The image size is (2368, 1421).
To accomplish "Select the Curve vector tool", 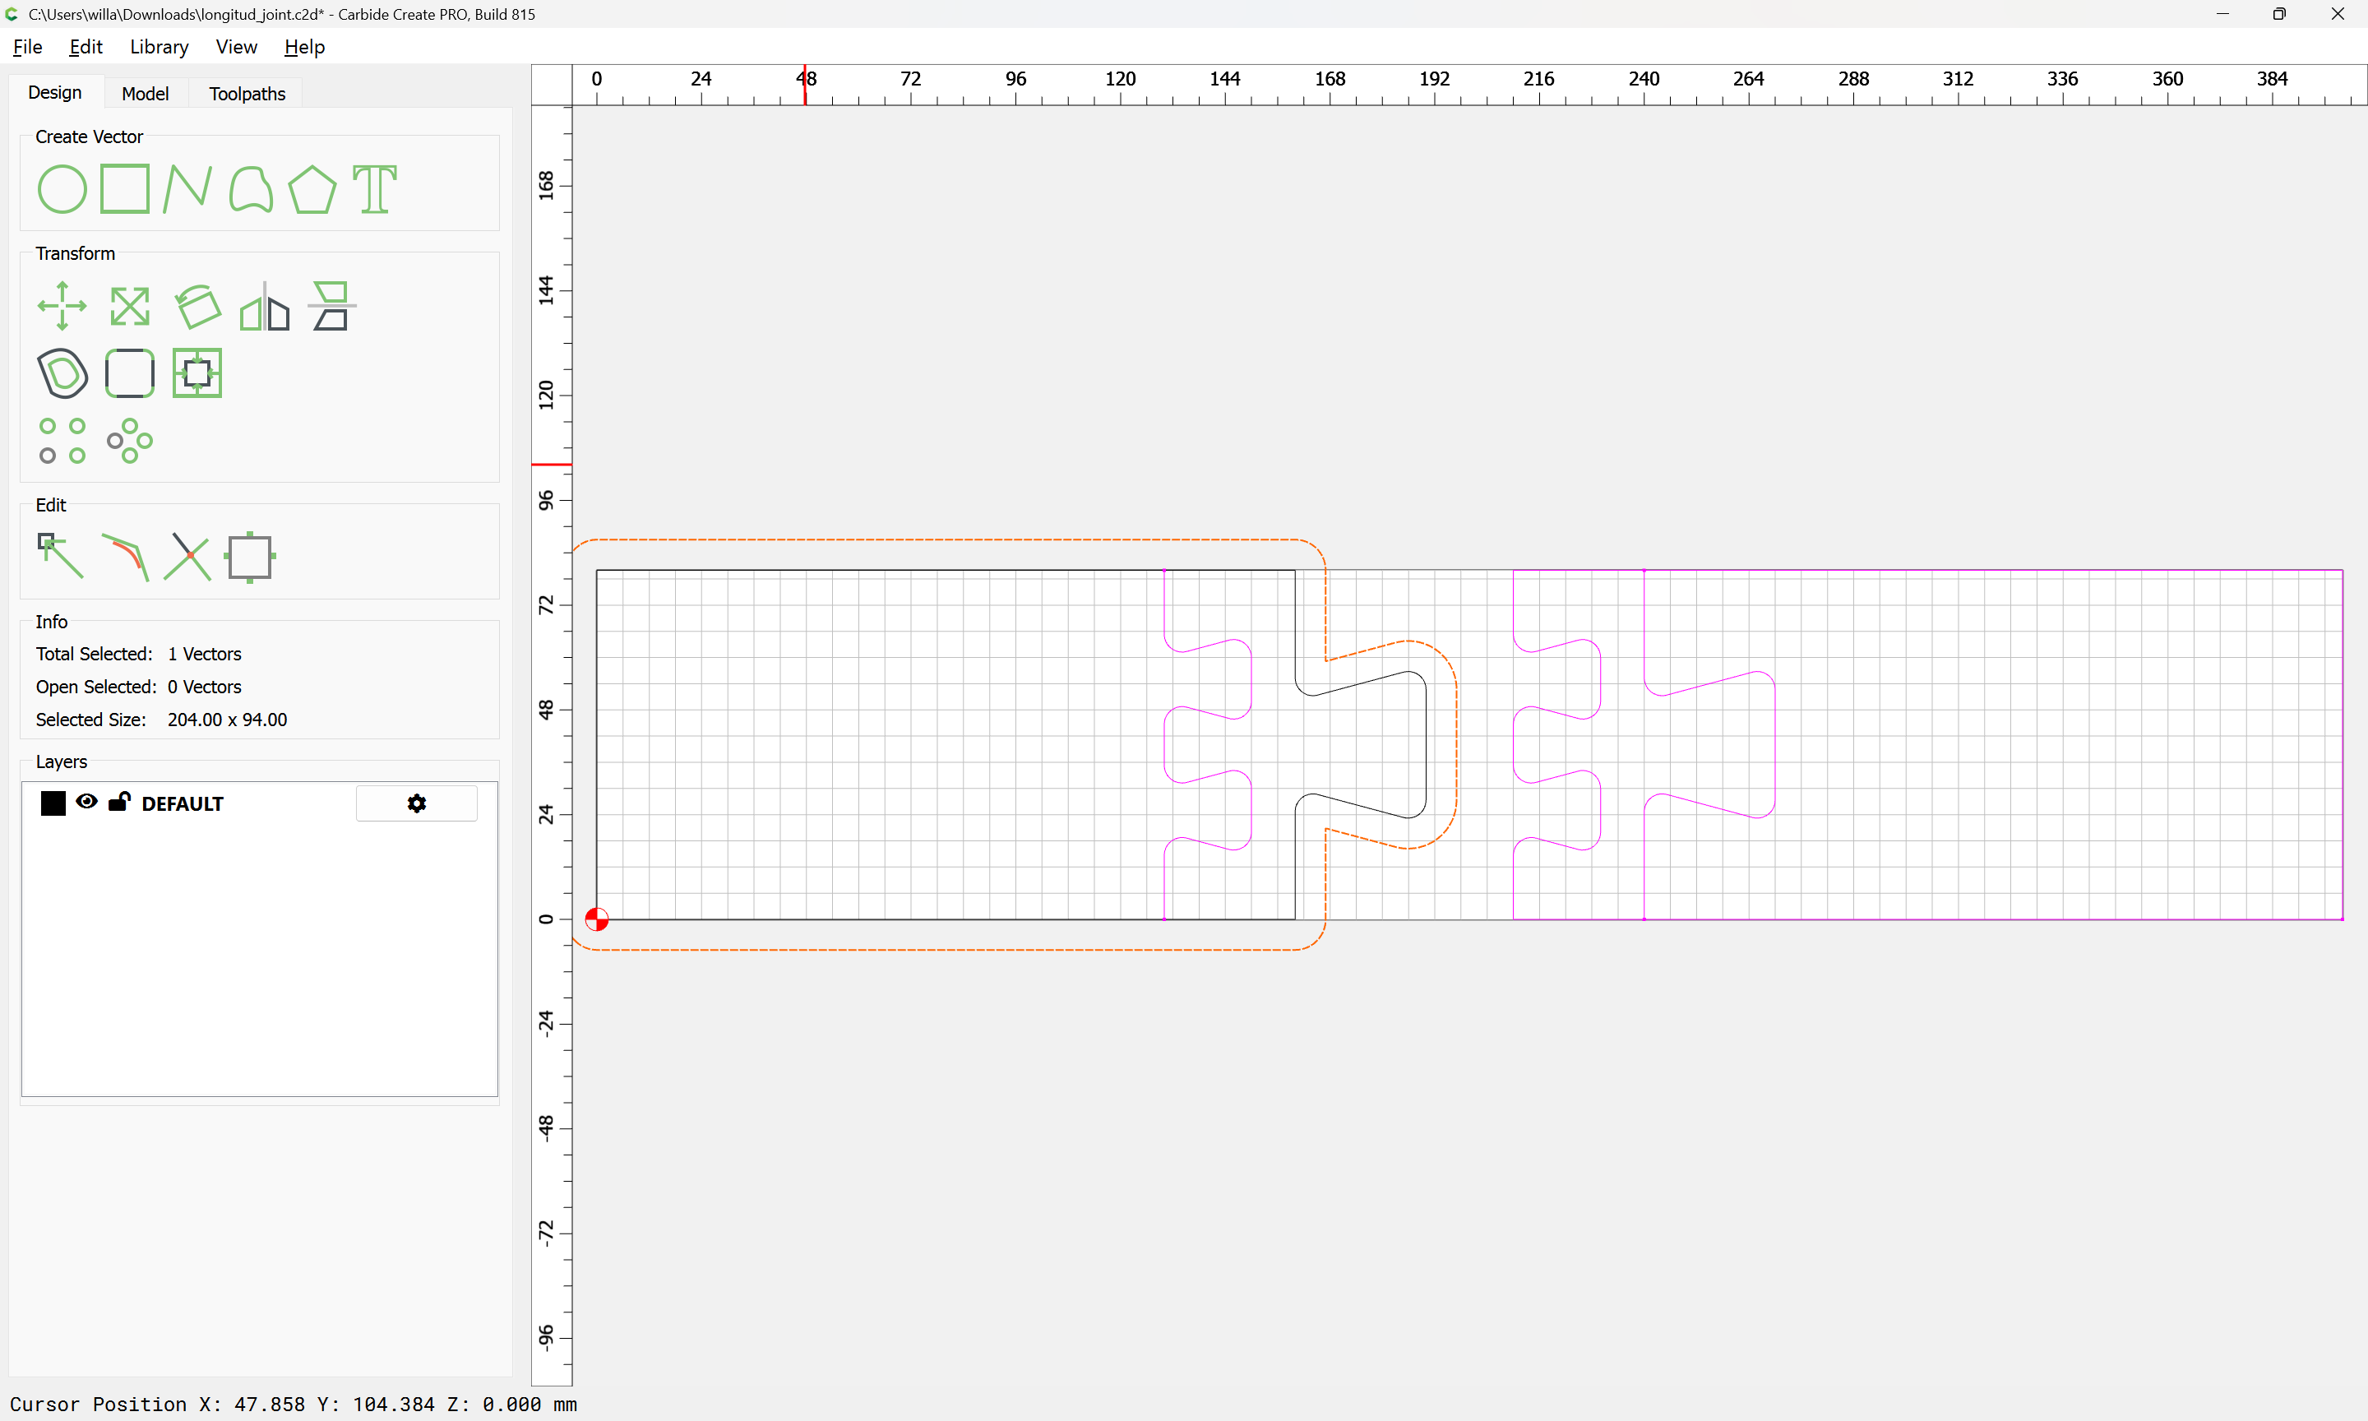I will [x=251, y=188].
